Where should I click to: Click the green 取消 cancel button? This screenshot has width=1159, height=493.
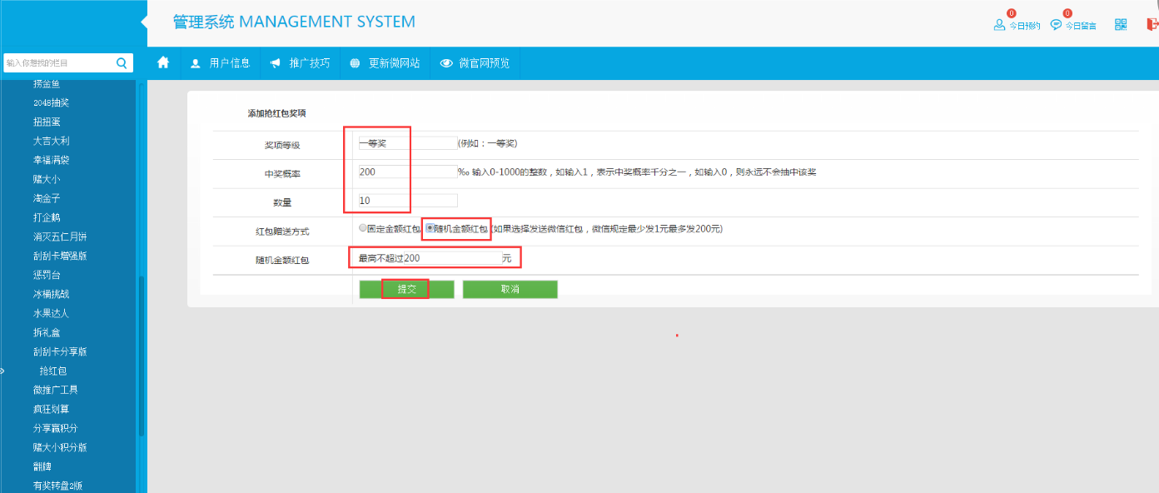click(x=510, y=289)
